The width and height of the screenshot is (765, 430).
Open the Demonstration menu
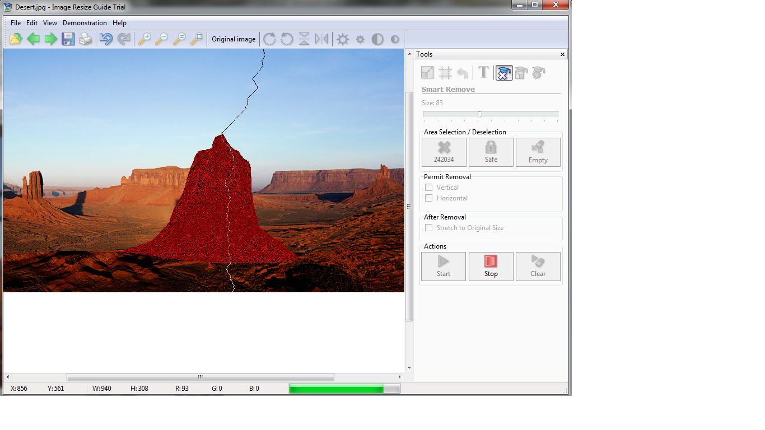pos(85,23)
